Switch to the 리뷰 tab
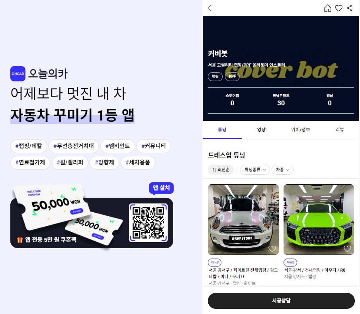Screen dimensions: 360x314 pos(340,129)
